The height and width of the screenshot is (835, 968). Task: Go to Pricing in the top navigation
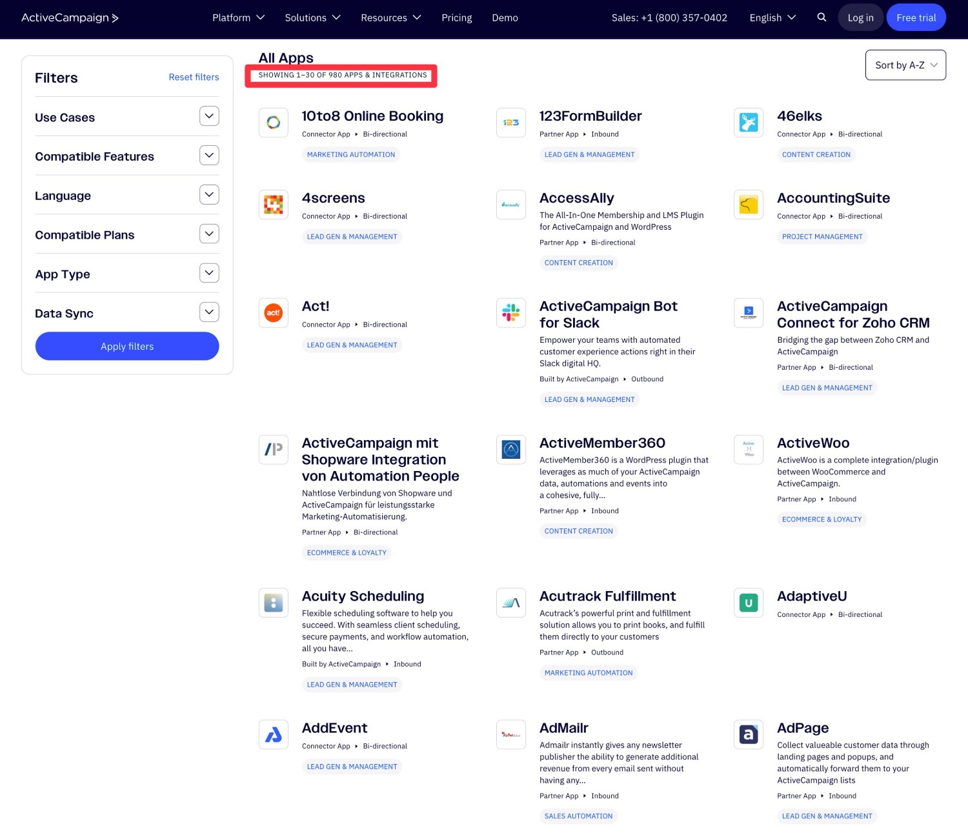tap(456, 18)
